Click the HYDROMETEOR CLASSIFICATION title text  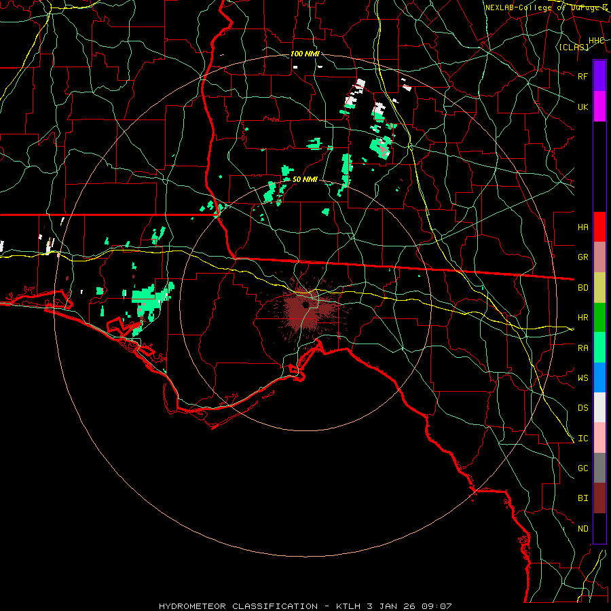click(x=238, y=606)
